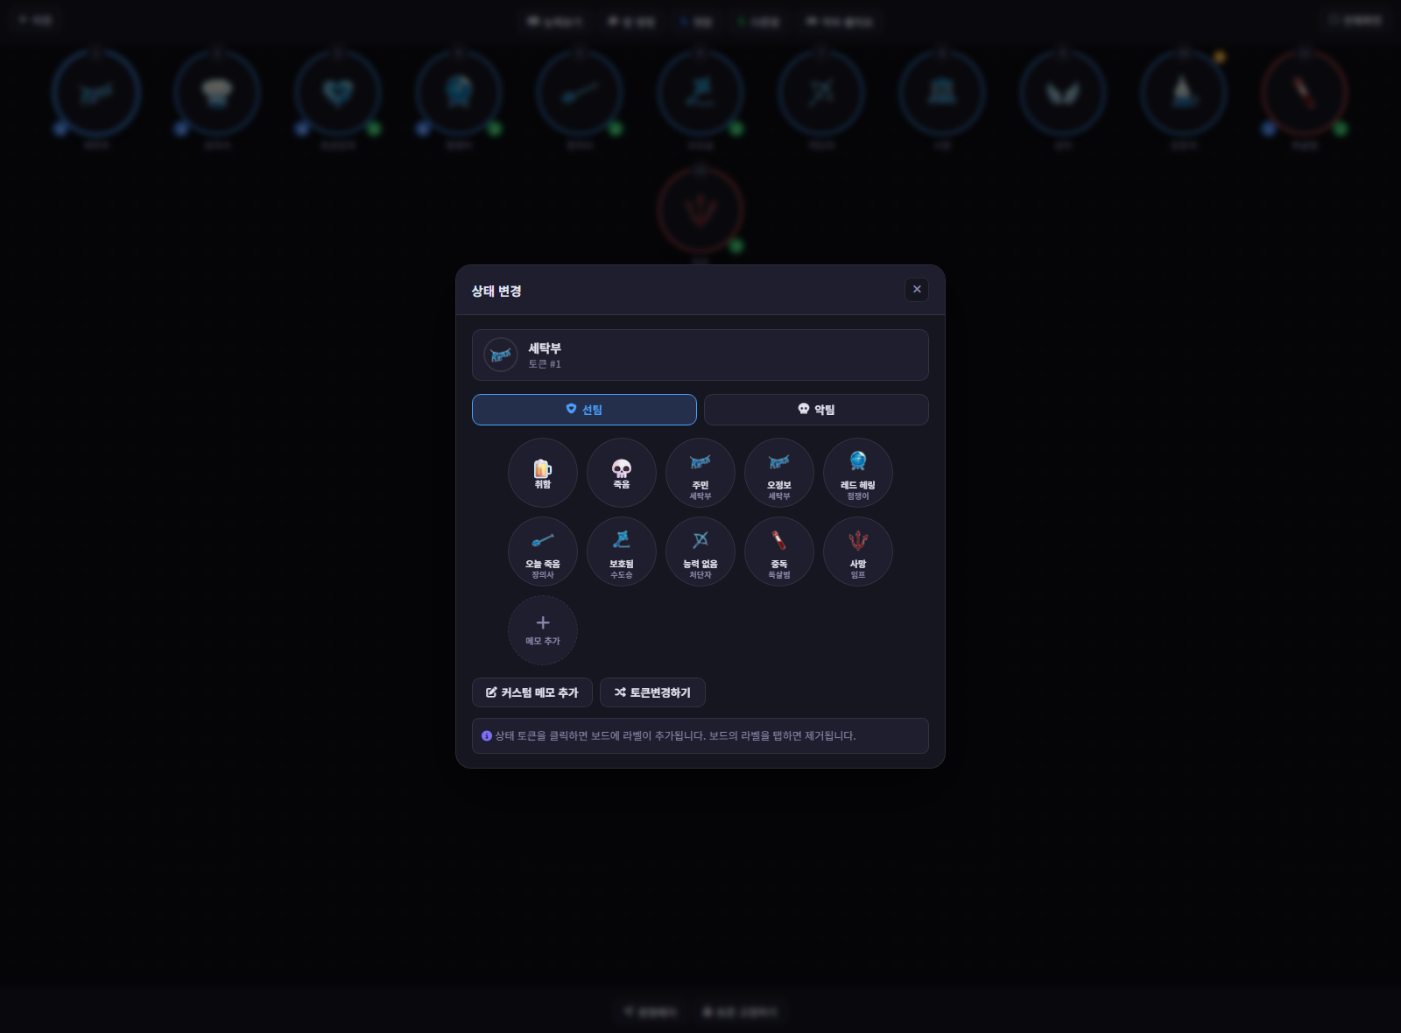Image resolution: width=1401 pixels, height=1033 pixels.
Task: Click the 상태 변경 dialog title
Action: pyautogui.click(x=496, y=291)
